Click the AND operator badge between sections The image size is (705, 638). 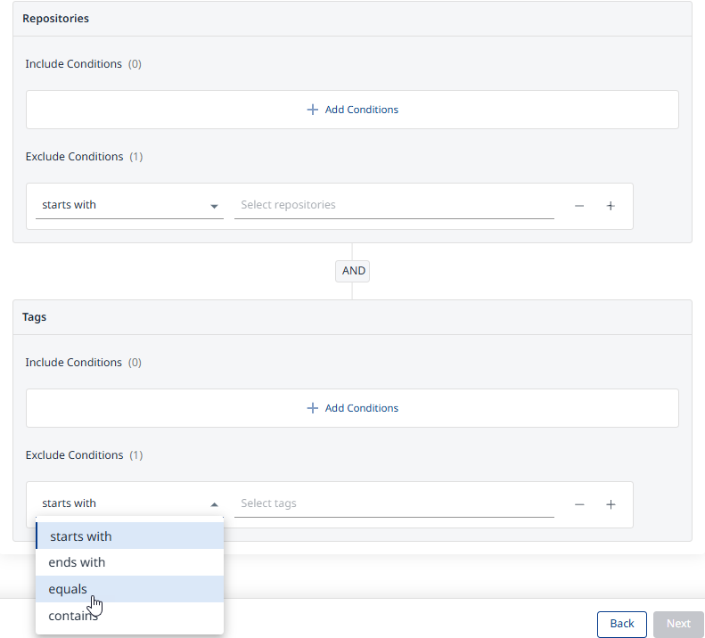[x=353, y=271]
